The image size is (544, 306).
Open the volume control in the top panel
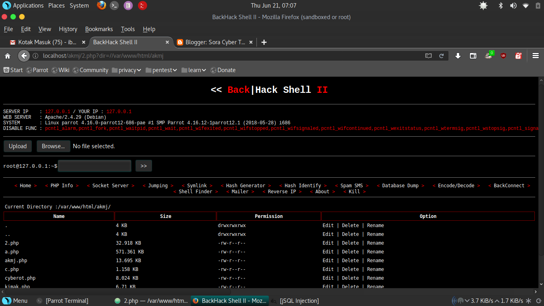513,6
